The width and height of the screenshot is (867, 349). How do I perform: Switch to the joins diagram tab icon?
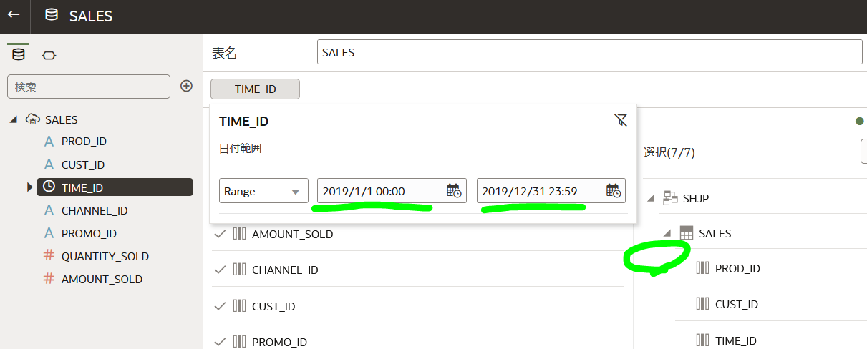[x=49, y=55]
